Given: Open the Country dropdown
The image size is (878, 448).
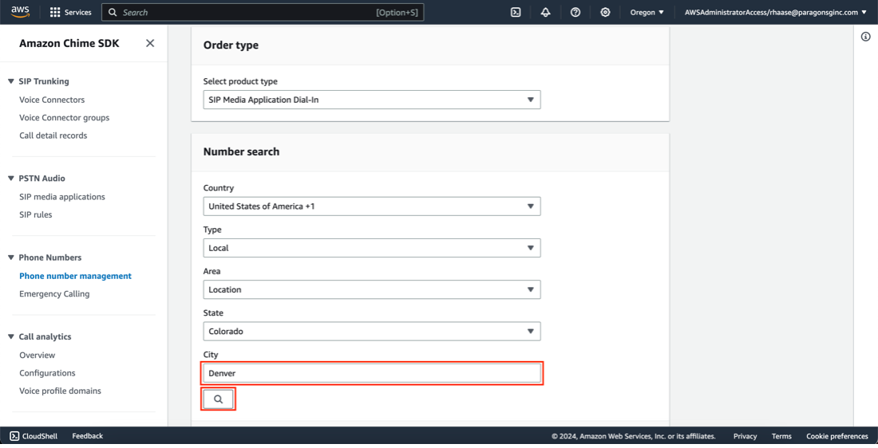Looking at the screenshot, I should pos(372,206).
